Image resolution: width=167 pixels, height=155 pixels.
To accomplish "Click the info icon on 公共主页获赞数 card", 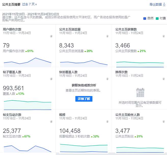I will coord(164,36).
